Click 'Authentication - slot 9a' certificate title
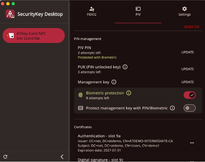 [99, 136]
